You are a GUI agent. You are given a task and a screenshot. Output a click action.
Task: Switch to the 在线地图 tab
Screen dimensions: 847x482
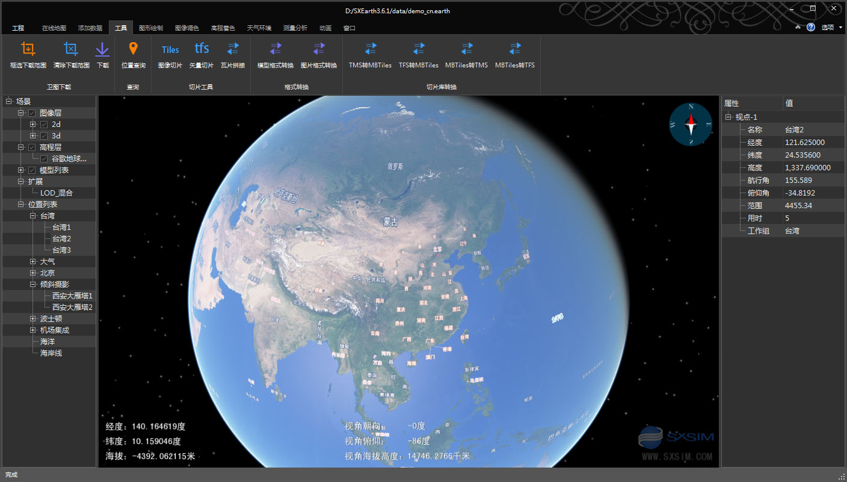coord(54,28)
